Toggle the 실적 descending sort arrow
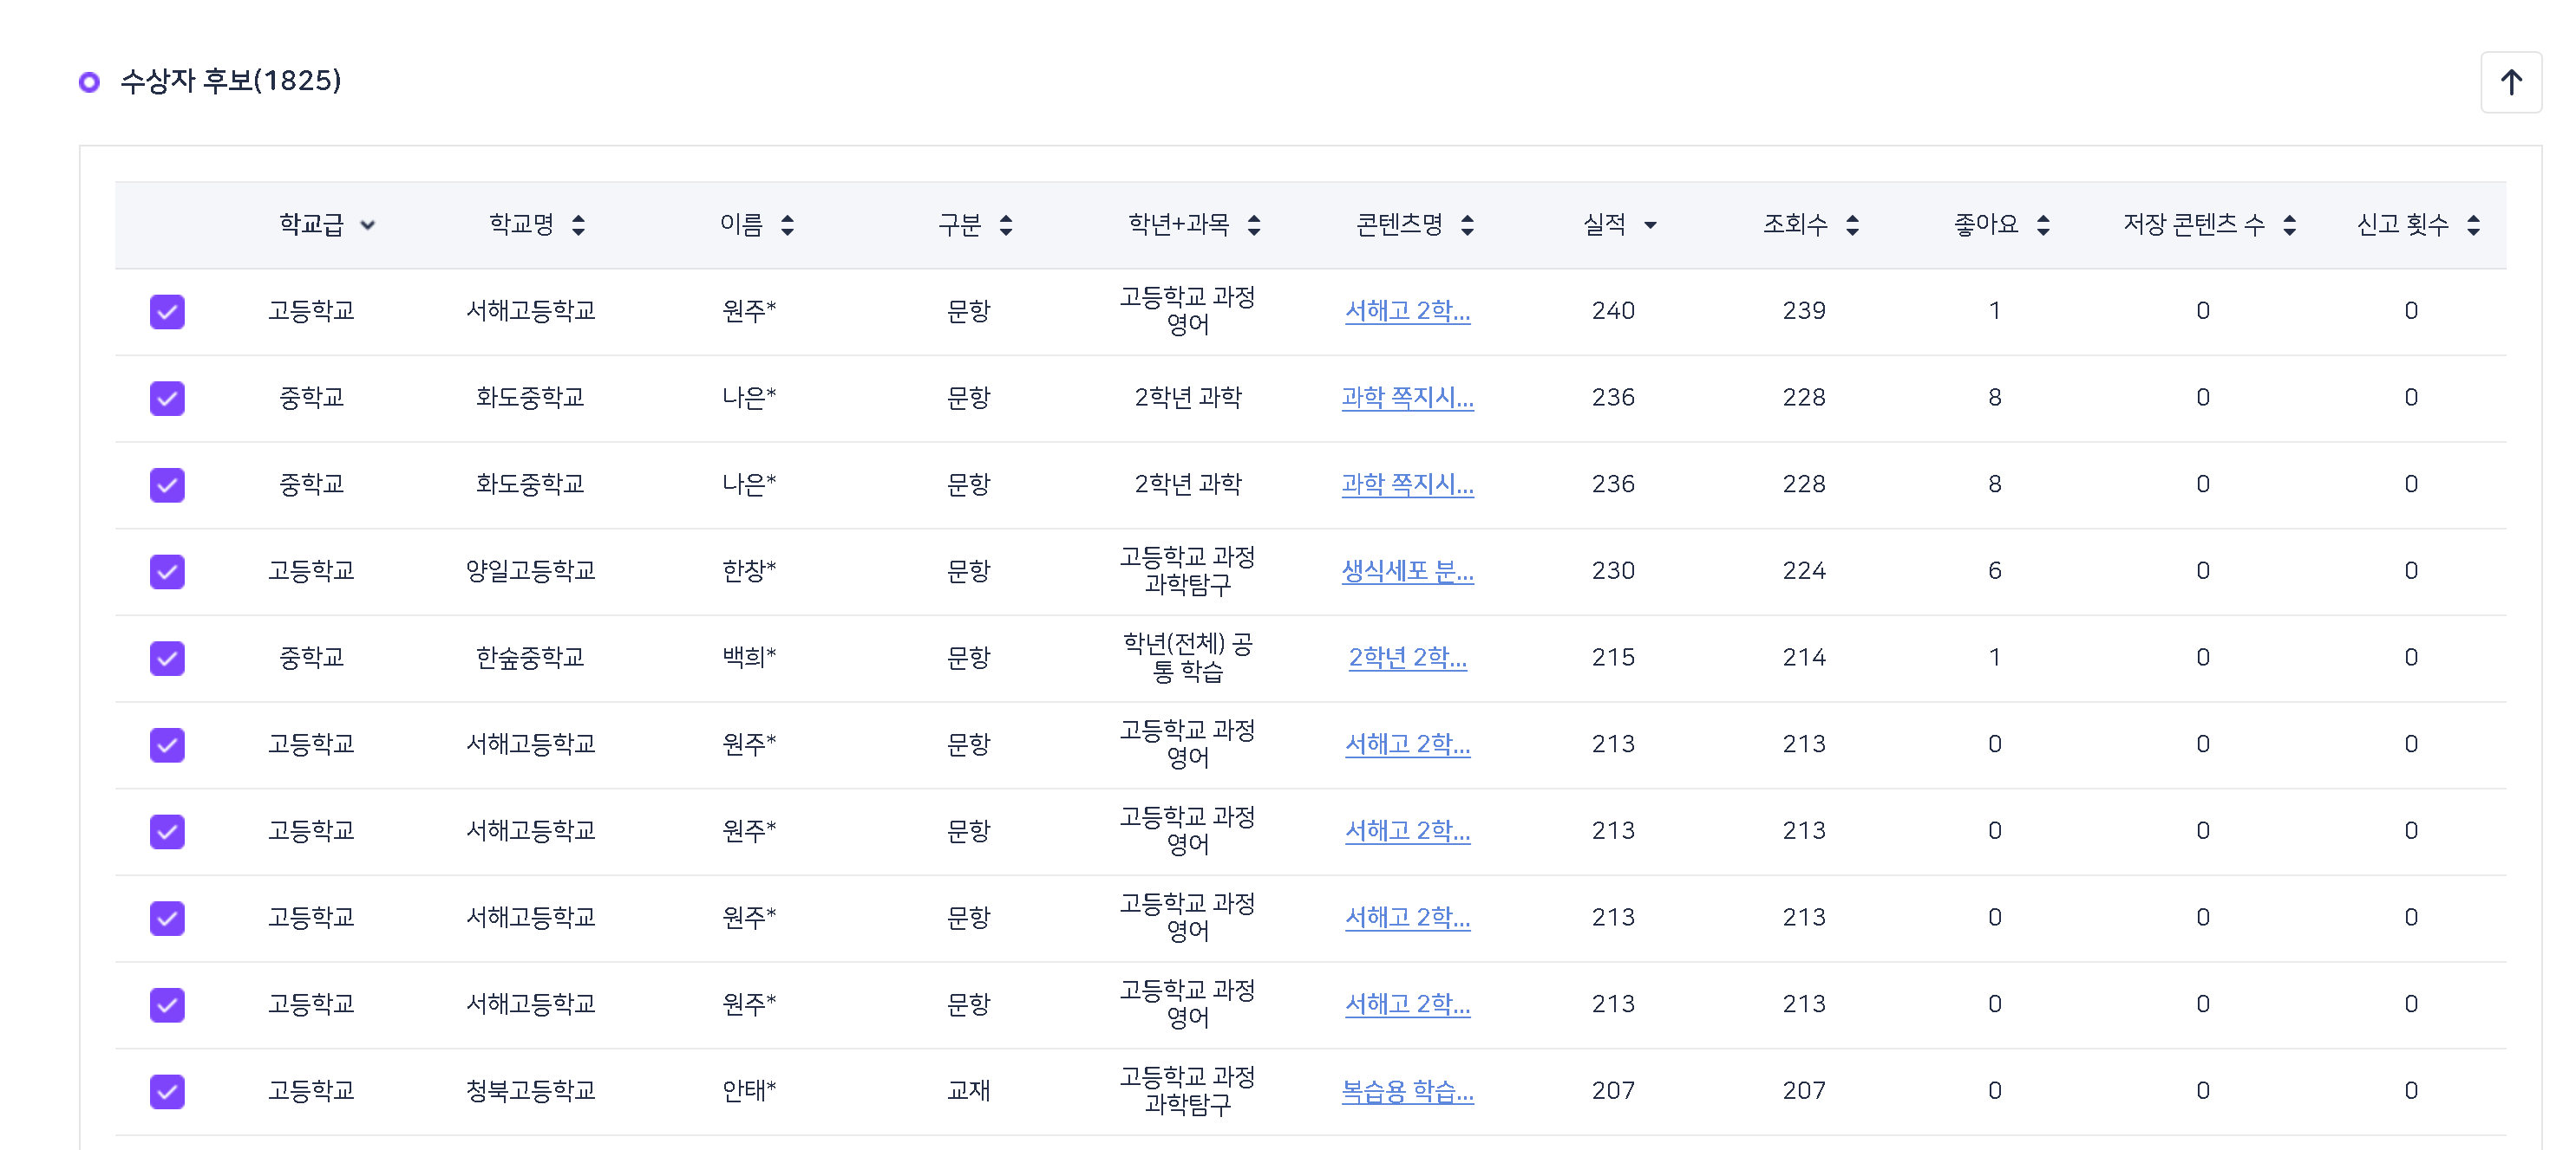 pyautogui.click(x=1650, y=226)
